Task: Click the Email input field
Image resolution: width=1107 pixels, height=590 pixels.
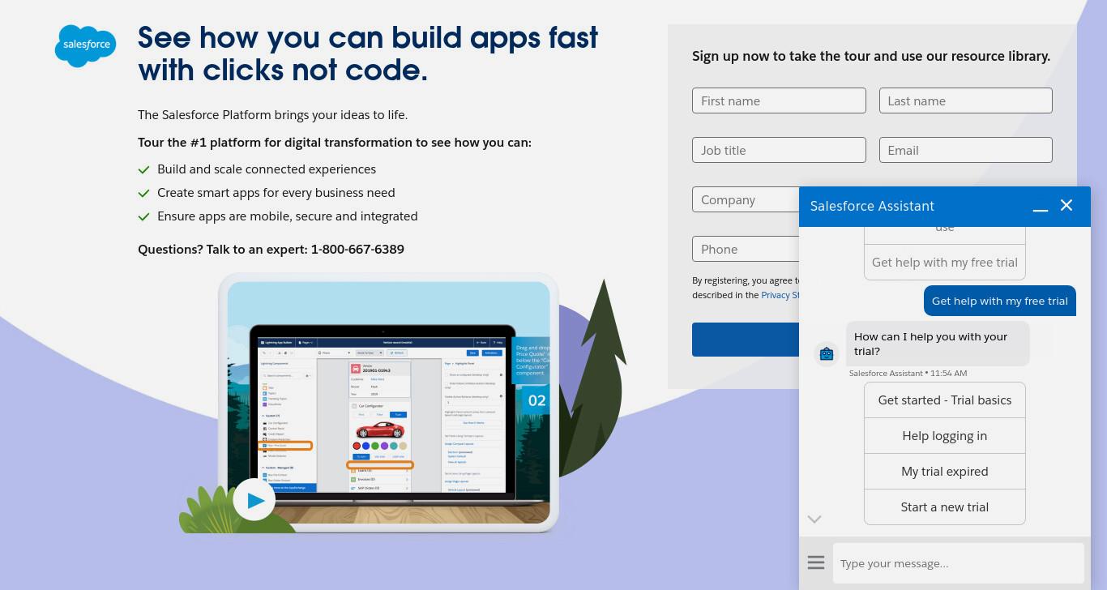Action: tap(965, 150)
